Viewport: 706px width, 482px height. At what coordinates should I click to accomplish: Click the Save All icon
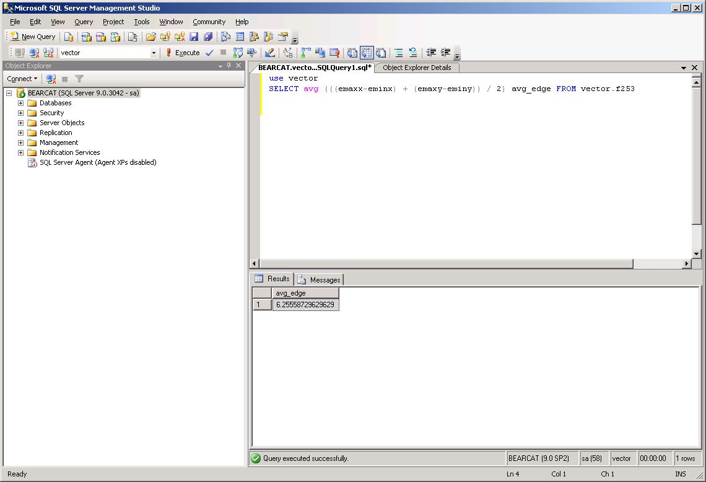tap(208, 37)
